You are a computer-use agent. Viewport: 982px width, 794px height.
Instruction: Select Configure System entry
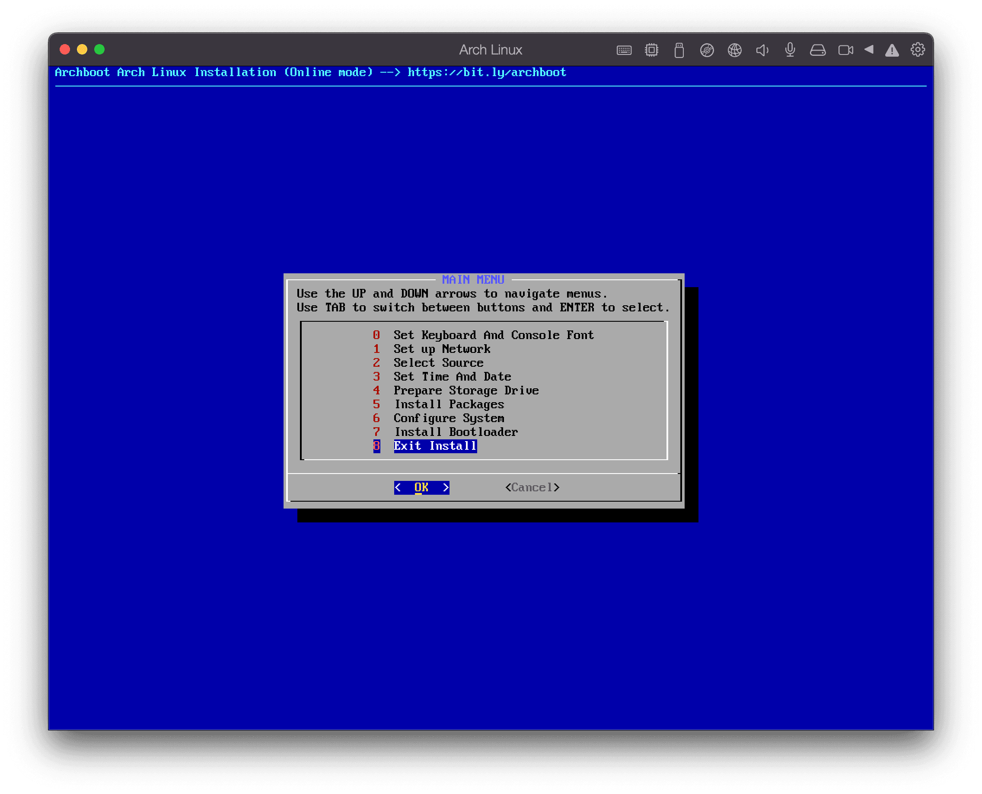tap(438, 418)
